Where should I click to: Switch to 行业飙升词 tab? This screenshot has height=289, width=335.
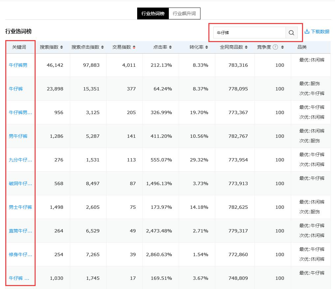(184, 13)
